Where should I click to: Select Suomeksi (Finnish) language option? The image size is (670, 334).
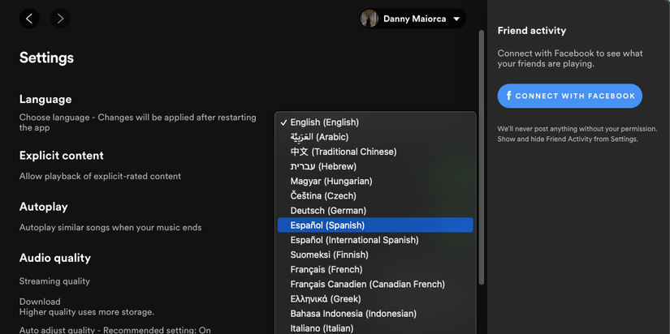tap(375, 255)
